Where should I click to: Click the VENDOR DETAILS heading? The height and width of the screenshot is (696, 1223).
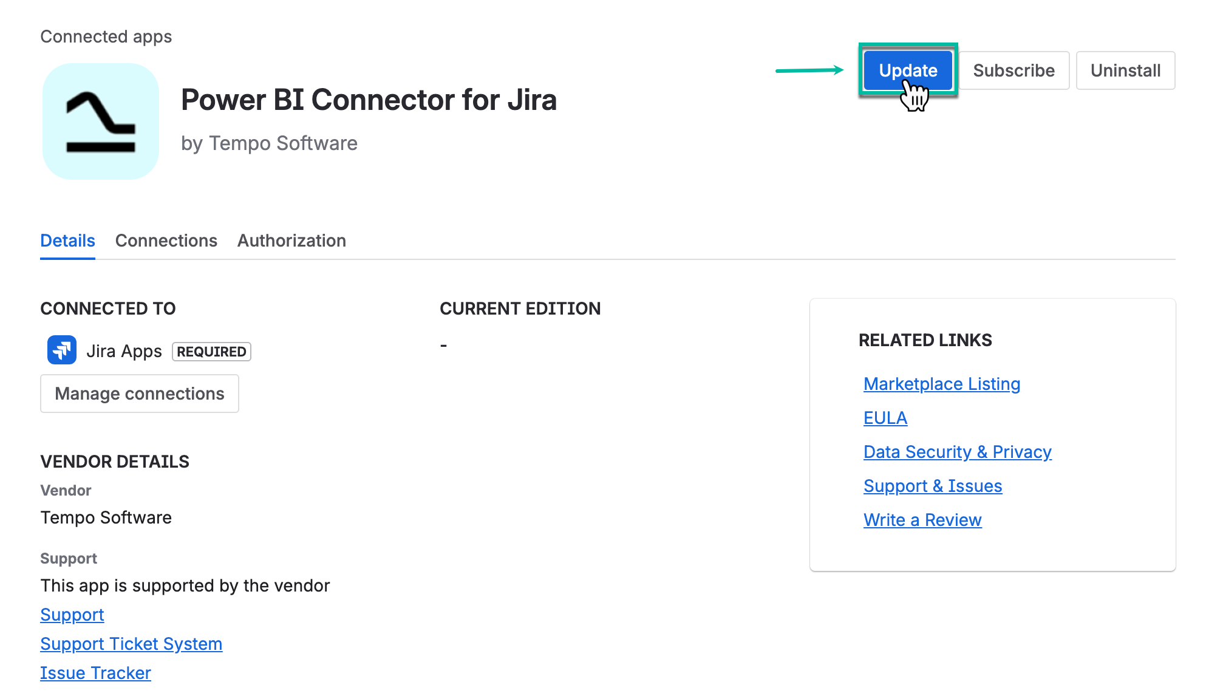[x=115, y=462]
